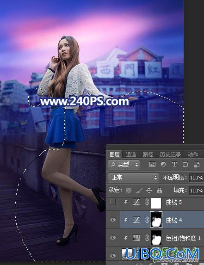Switch to the 通道 tab
This screenshot has width=204, height=265.
point(130,154)
